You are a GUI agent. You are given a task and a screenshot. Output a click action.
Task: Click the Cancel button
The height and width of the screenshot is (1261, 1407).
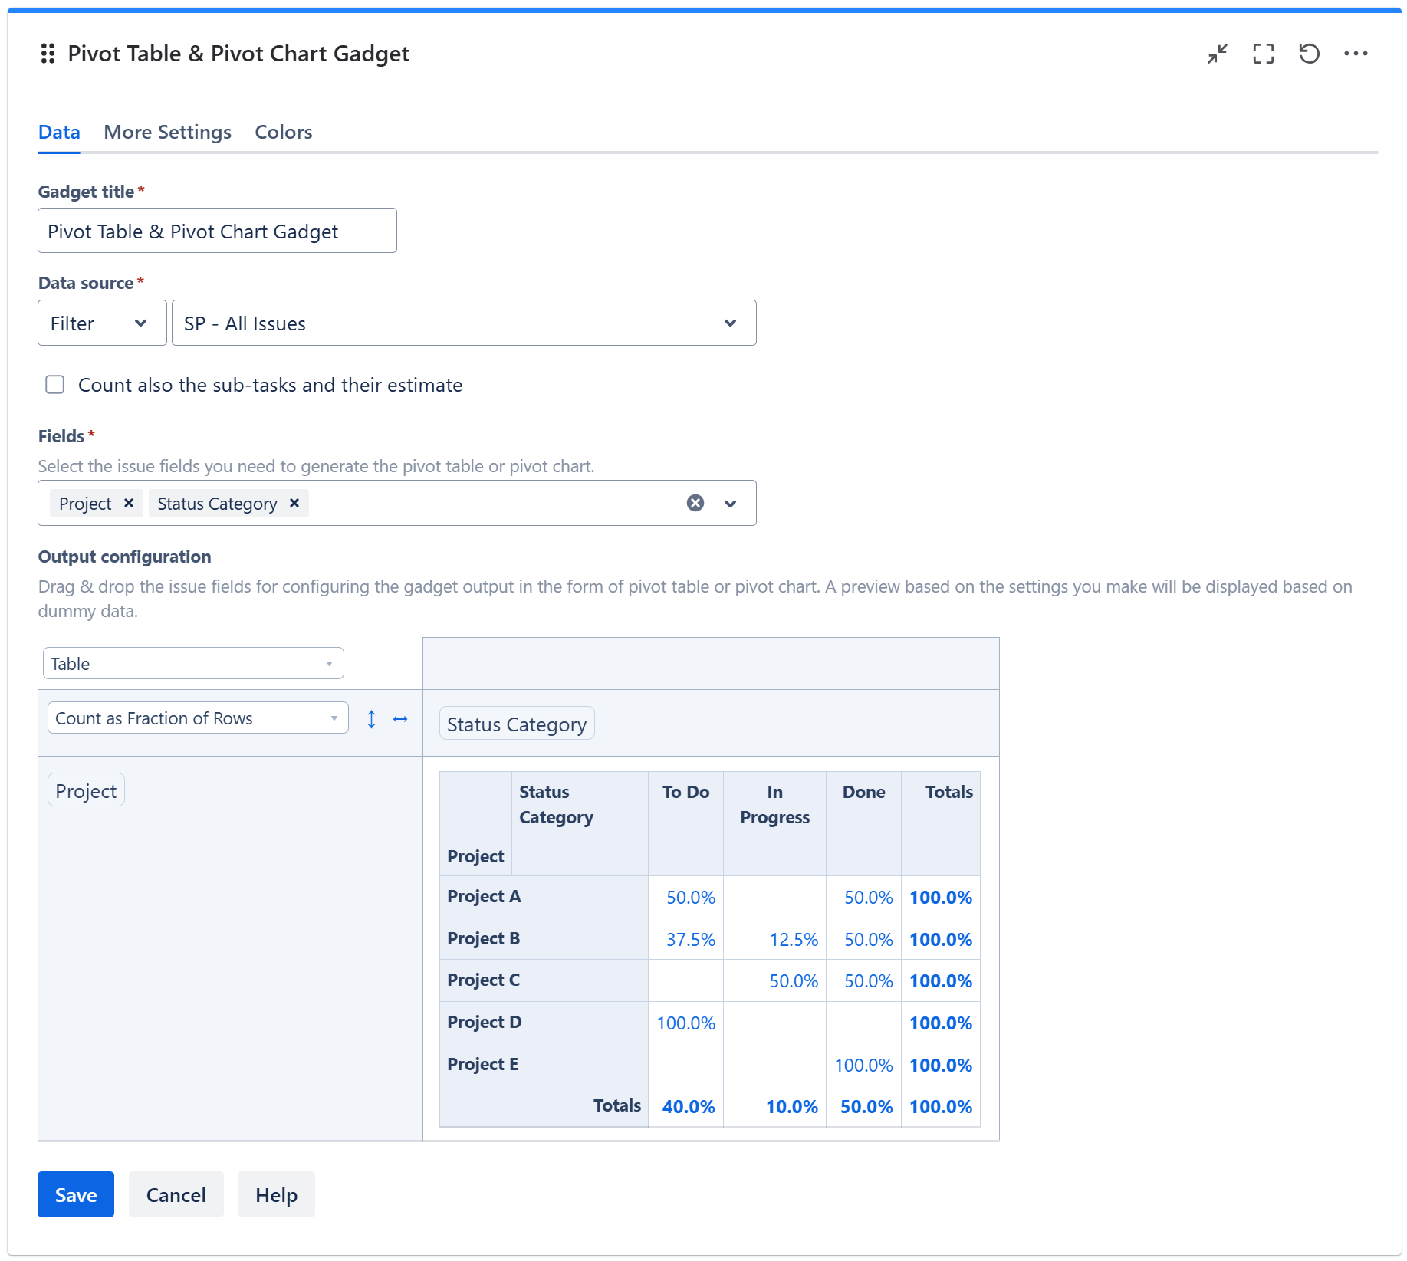176,1194
